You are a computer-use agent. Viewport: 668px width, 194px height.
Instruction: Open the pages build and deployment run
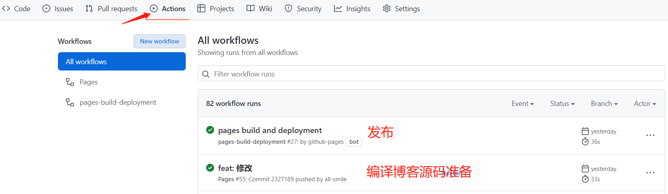tap(270, 130)
